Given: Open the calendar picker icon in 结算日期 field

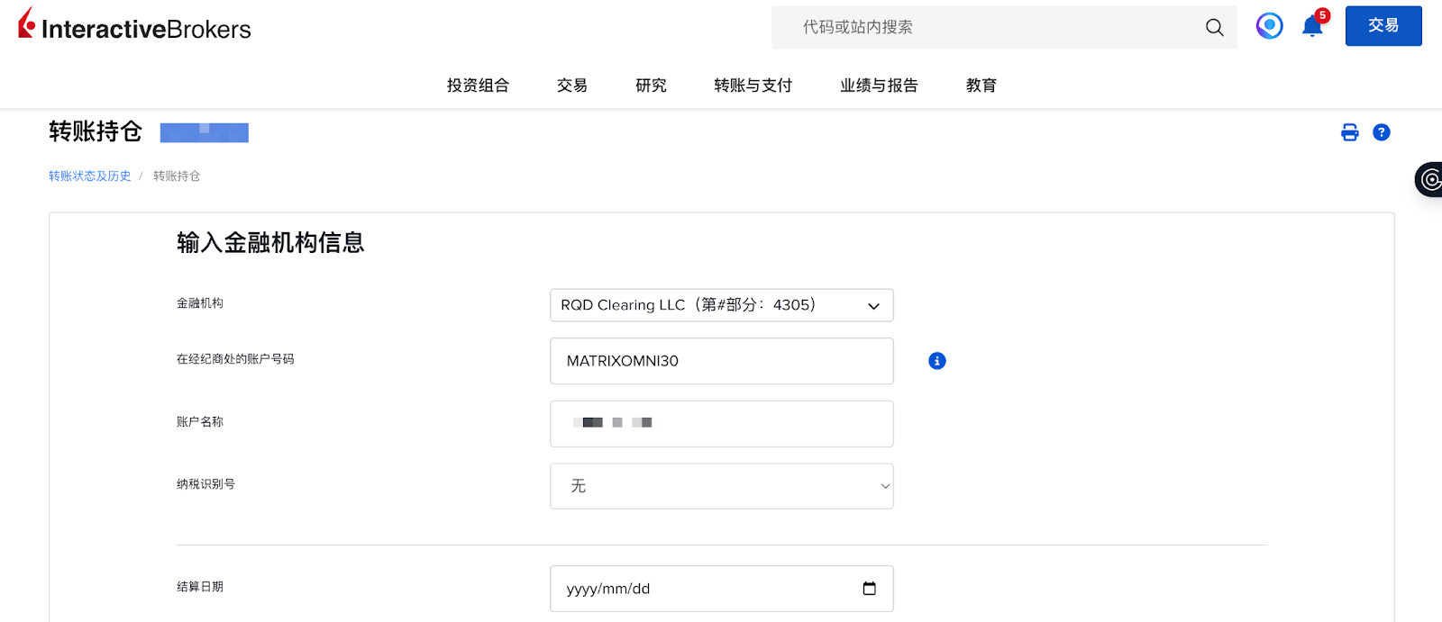Looking at the screenshot, I should click(x=870, y=589).
